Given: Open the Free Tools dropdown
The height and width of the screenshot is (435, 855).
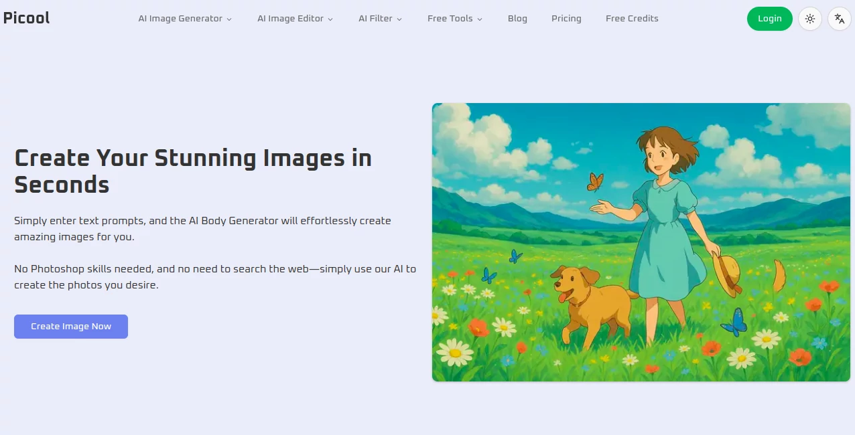Looking at the screenshot, I should coord(455,19).
